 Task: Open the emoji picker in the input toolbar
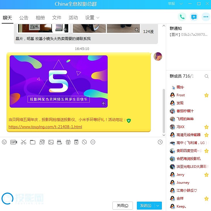coord(4,142)
